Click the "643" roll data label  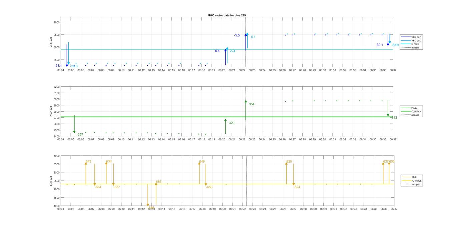(x=88, y=162)
